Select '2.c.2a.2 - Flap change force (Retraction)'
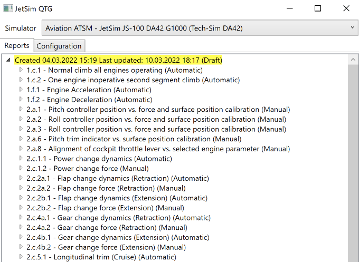 coord(106,188)
